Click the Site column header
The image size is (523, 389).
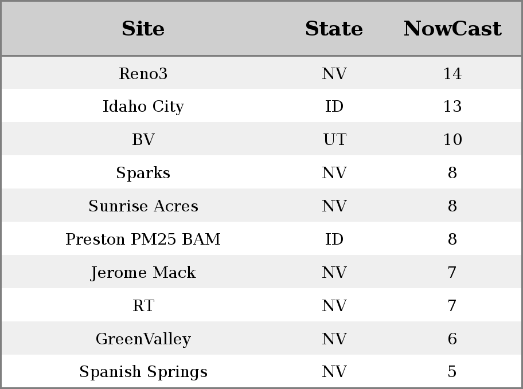143,29
